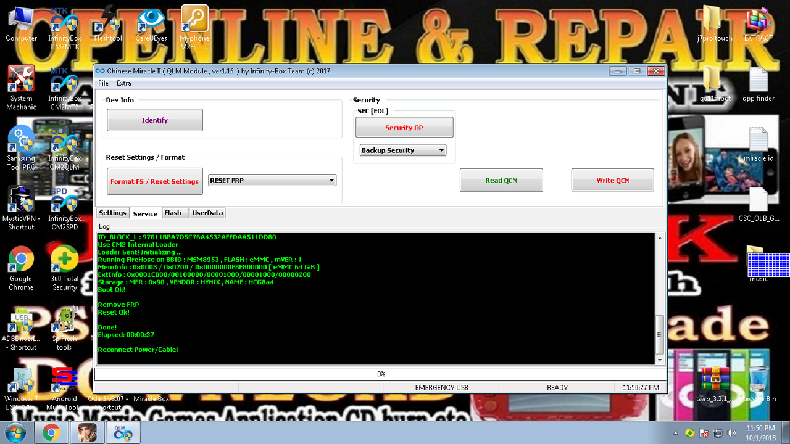Click the Security OP button
Image resolution: width=790 pixels, height=444 pixels.
click(404, 128)
